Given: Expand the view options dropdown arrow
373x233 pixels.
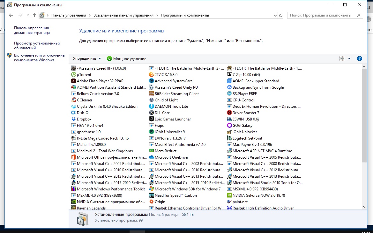Looking at the screenshot, I should pyautogui.click(x=349, y=58).
